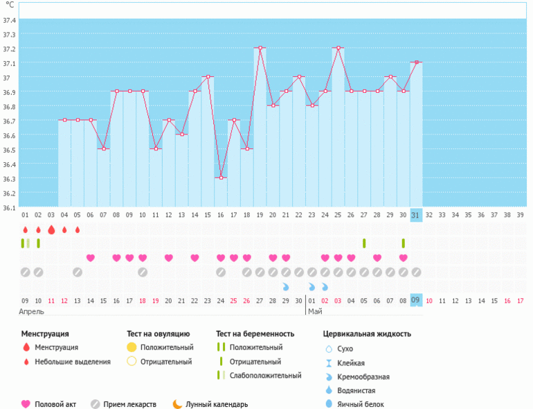Click the pink heart legend icon beside Половой акт
533x409 pixels.
click(26, 404)
